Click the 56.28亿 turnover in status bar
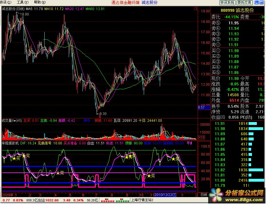This screenshot has height=204, width=266. point(92,200)
